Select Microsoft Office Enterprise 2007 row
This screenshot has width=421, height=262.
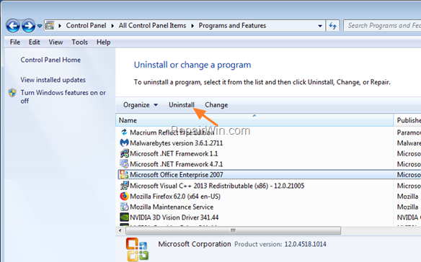coord(270,175)
